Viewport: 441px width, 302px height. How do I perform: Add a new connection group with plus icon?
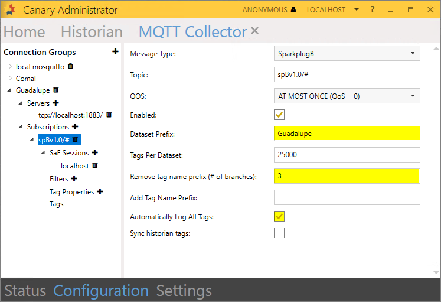(115, 52)
